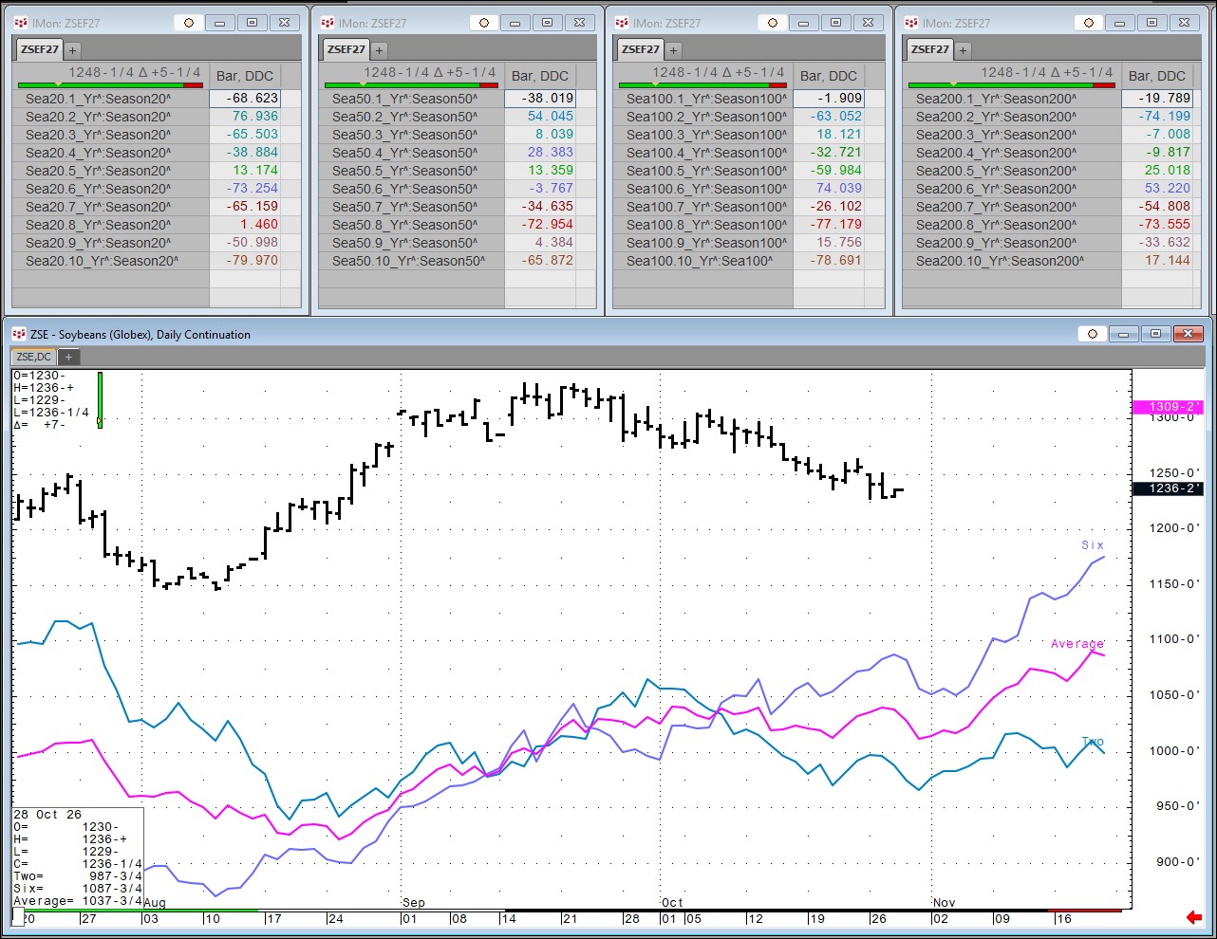Screen dimensions: 1217x939
Task: Click the orange circle button in the Soybeans chart title bar
Action: click(1093, 334)
